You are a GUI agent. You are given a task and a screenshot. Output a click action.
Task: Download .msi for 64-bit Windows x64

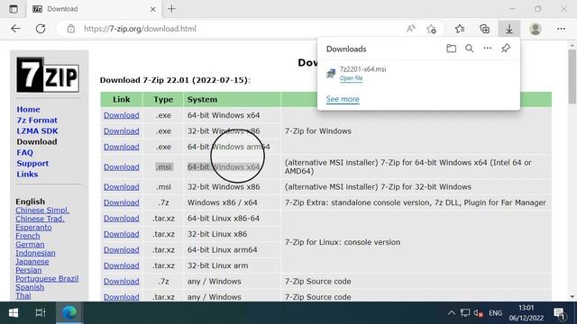[121, 167]
